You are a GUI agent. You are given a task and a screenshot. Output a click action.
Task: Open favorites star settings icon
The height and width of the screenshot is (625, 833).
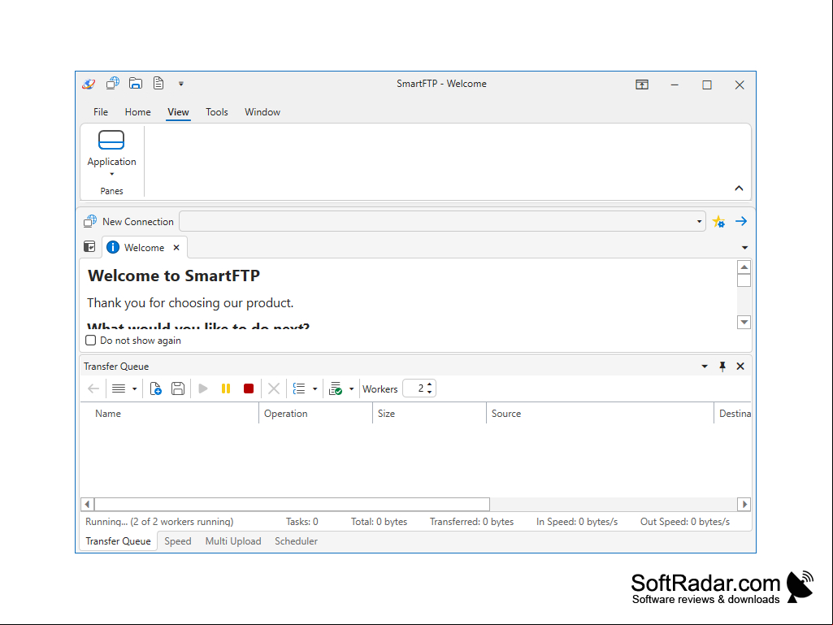pos(718,222)
